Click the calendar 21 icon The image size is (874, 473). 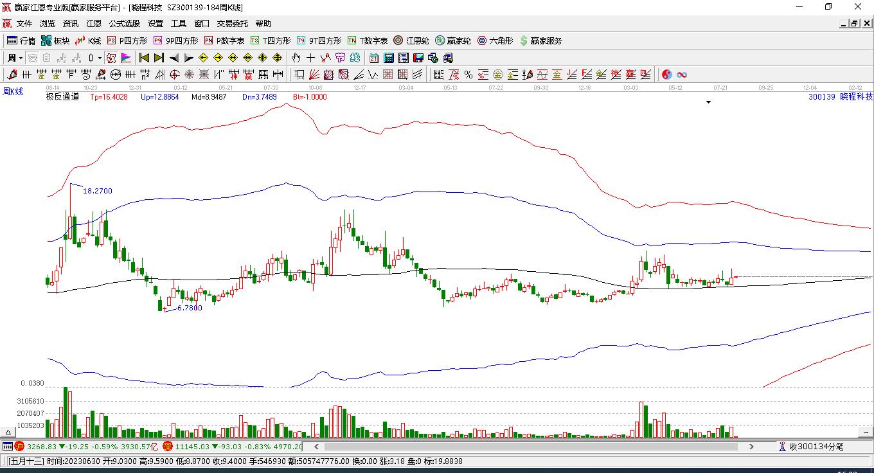click(x=373, y=58)
